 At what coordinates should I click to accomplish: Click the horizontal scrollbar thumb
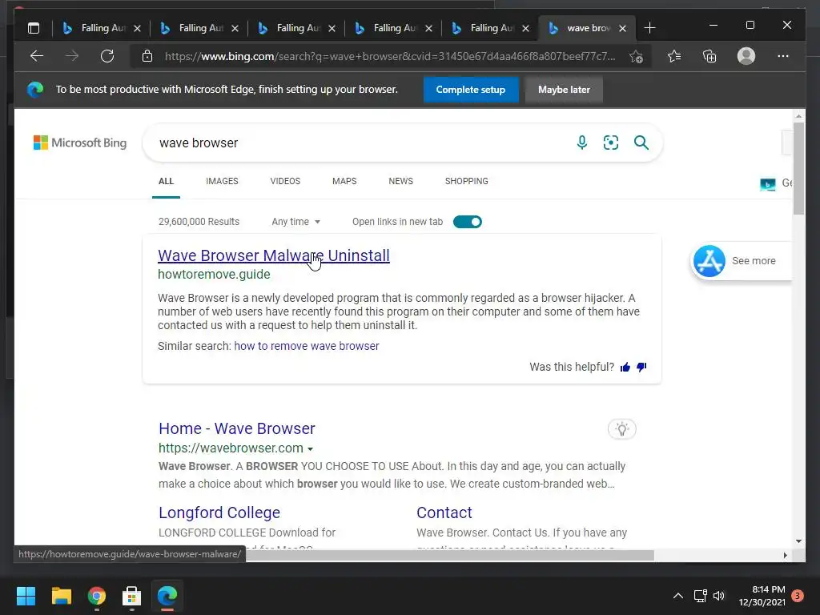[x=450, y=555]
